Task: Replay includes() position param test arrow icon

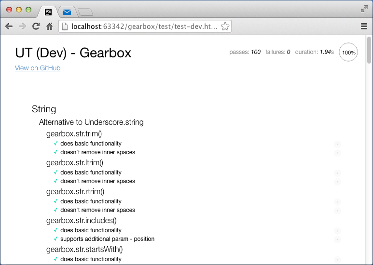Action: [x=337, y=239]
